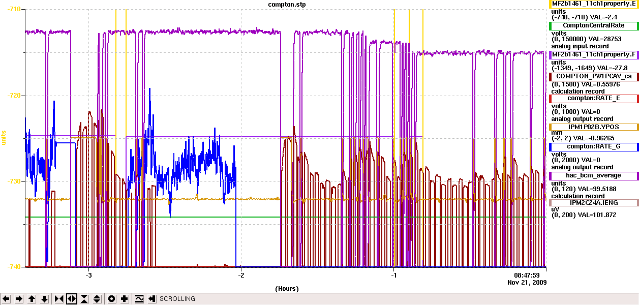Image resolution: width=639 pixels, height=305 pixels.
Task: Pan the plot right with the right arrow
Action: [x=19, y=299]
